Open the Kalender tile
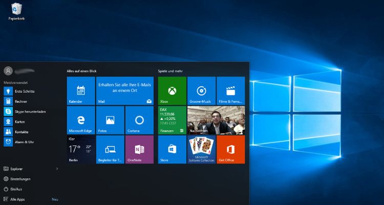384x205 pixels. pyautogui.click(x=81, y=91)
